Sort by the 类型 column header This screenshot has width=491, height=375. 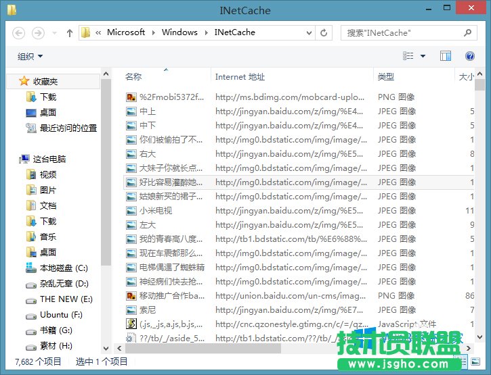click(386, 77)
